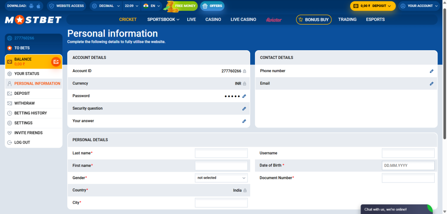Open the Offers gift button
447x214 pixels.
click(213, 6)
